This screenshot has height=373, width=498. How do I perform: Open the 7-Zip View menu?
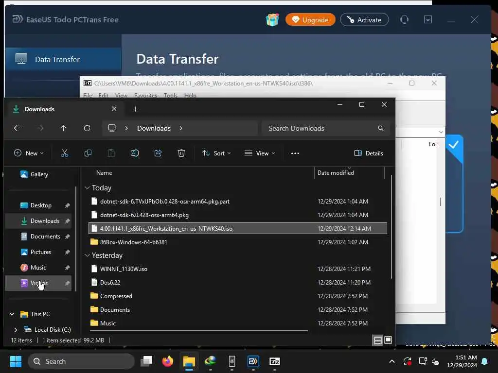121,96
